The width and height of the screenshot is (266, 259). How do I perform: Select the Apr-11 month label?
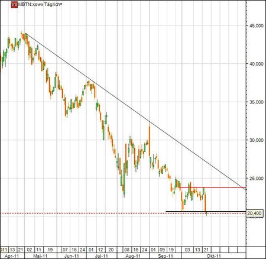point(12,256)
